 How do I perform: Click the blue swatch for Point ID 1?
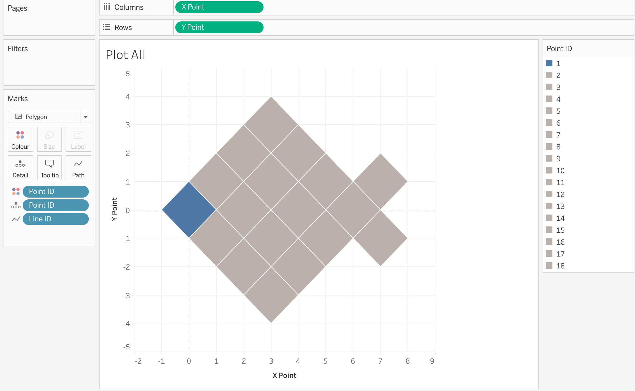pyautogui.click(x=549, y=63)
